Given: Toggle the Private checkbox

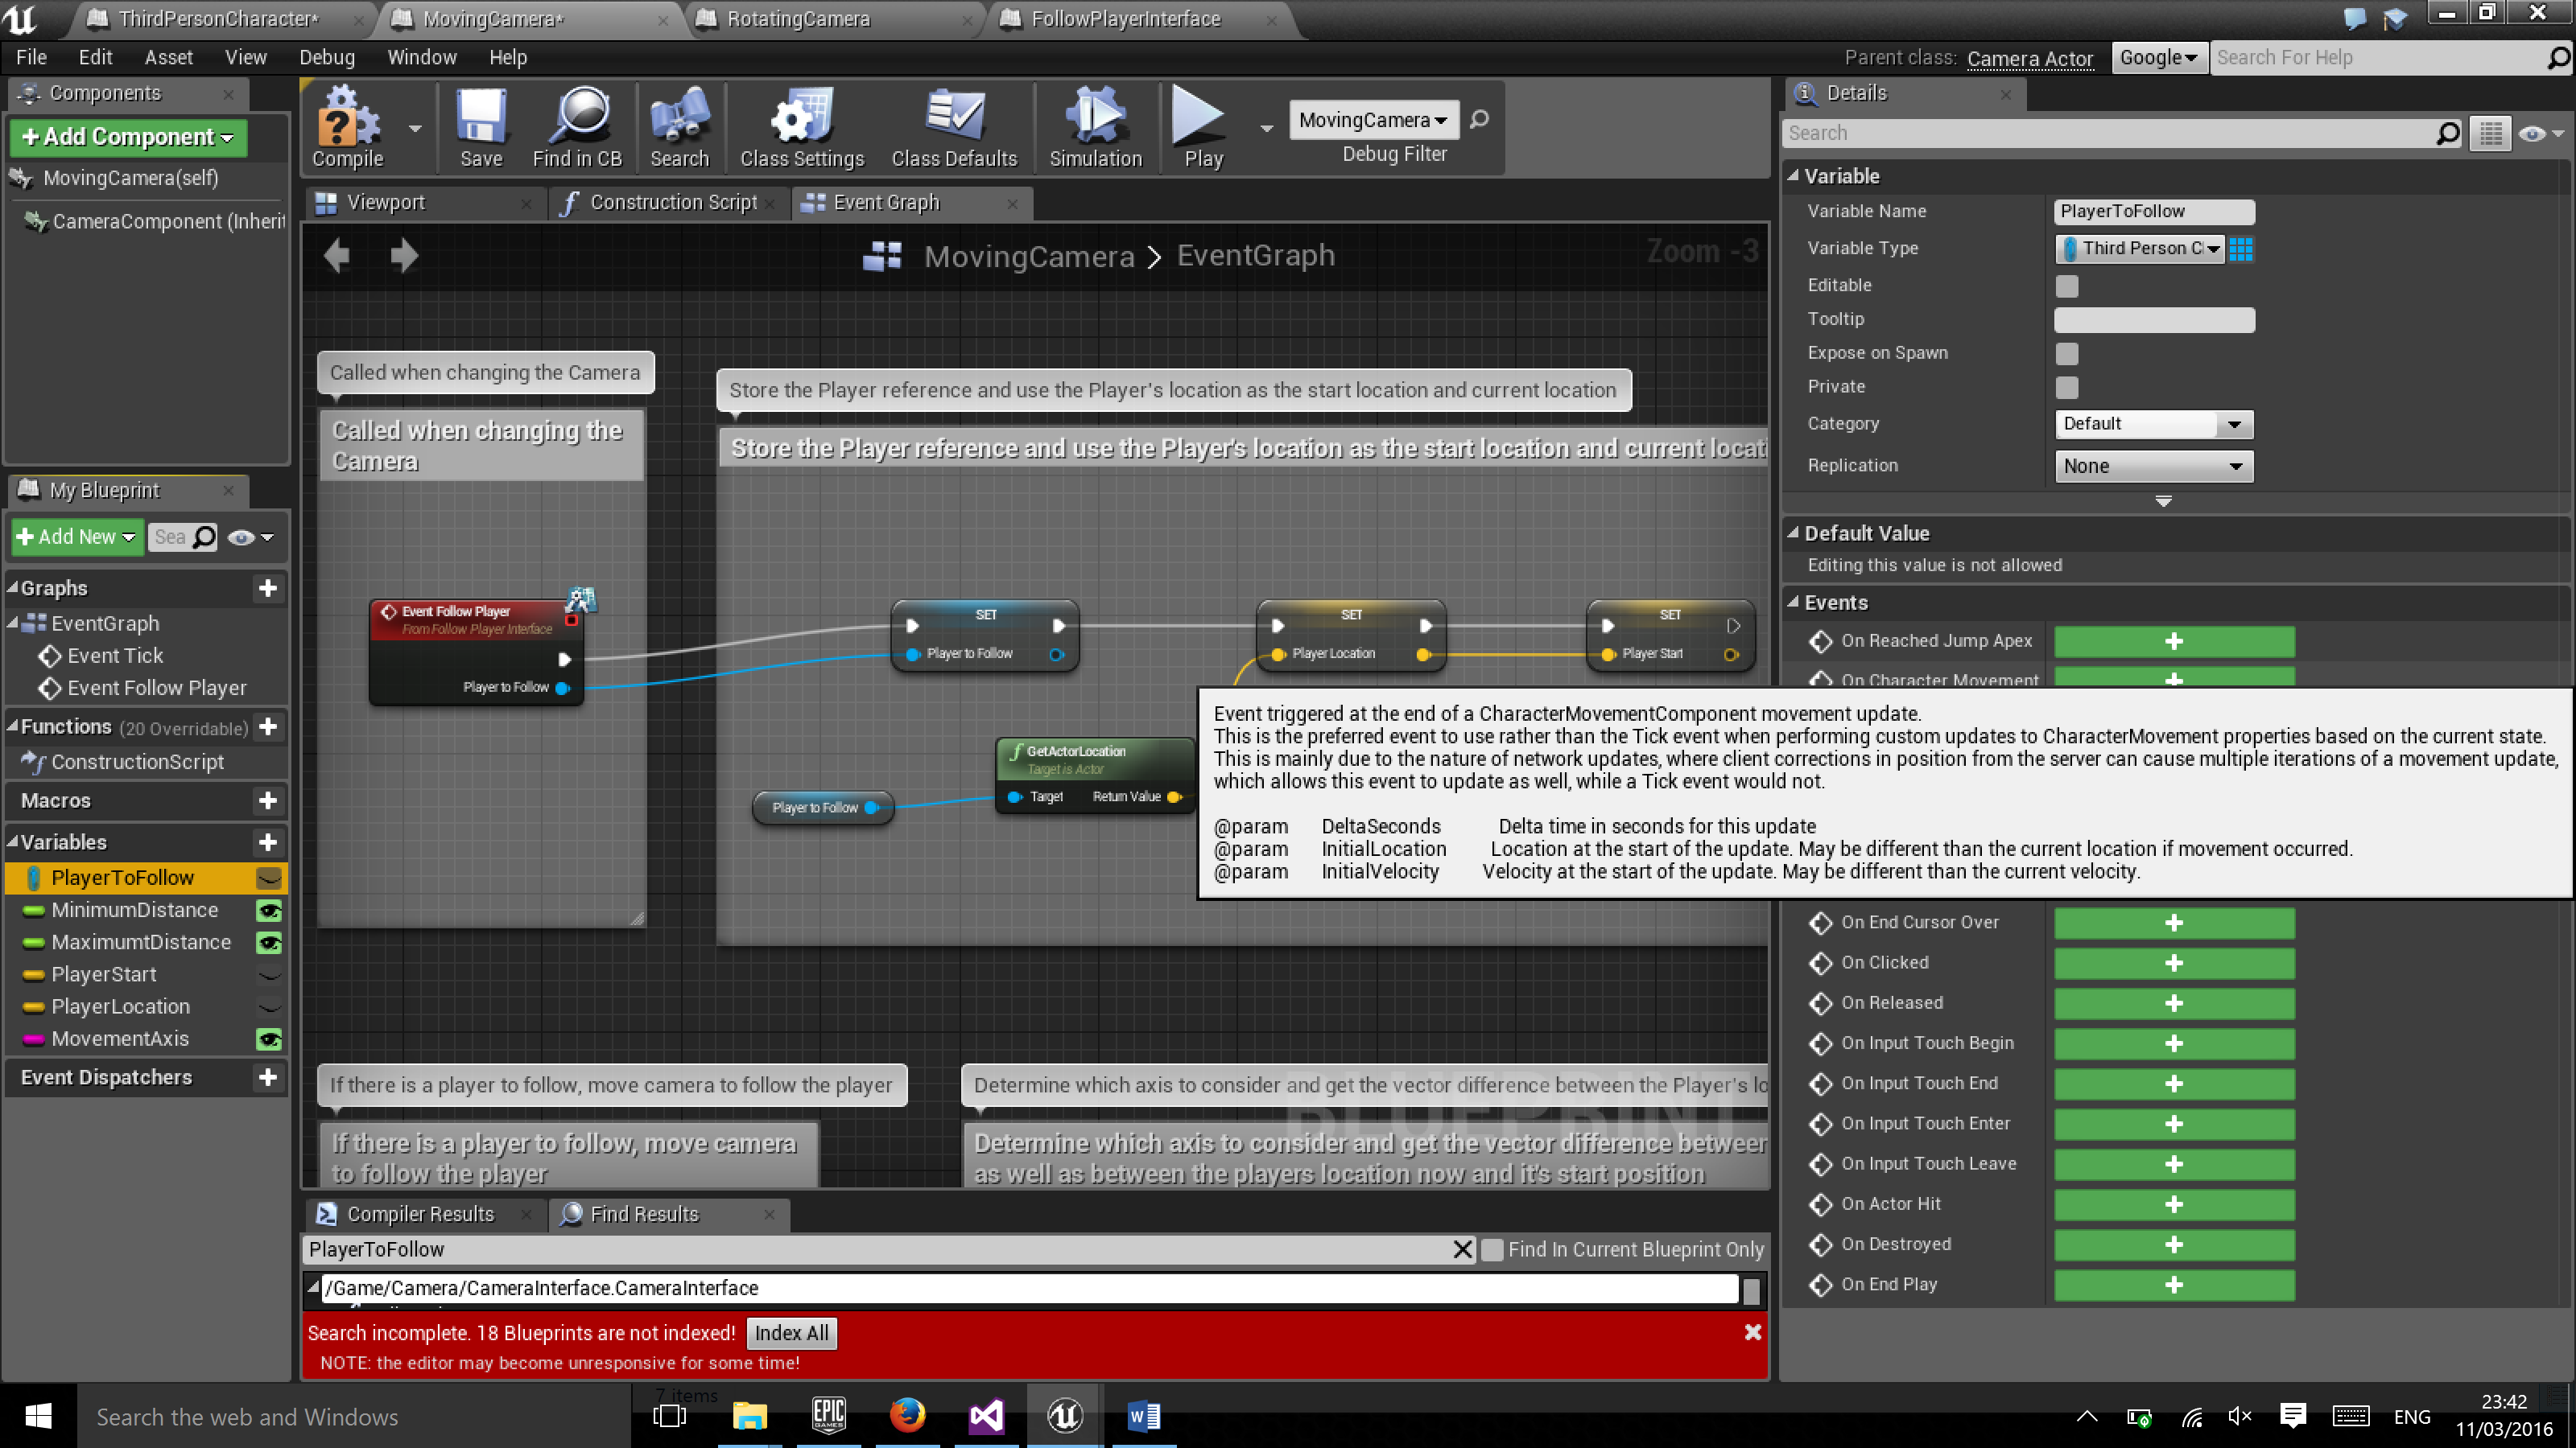Looking at the screenshot, I should (2067, 388).
